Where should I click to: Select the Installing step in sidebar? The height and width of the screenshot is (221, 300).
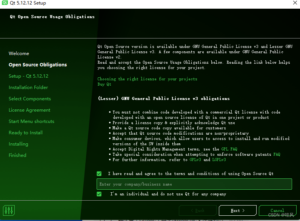pos(18,144)
